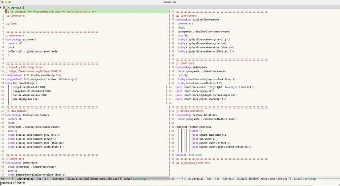Click '(lambda ()' line
The height and width of the screenshot is (186, 340).
point(196,131)
